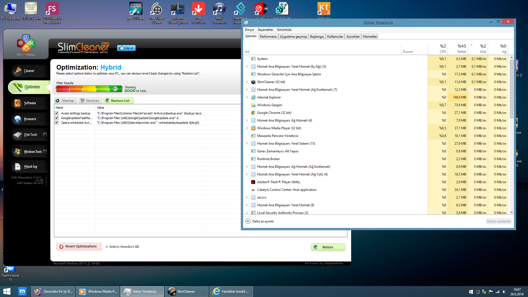The image size is (528, 297).
Task: Click the Software sidebar icon
Action: [18, 103]
